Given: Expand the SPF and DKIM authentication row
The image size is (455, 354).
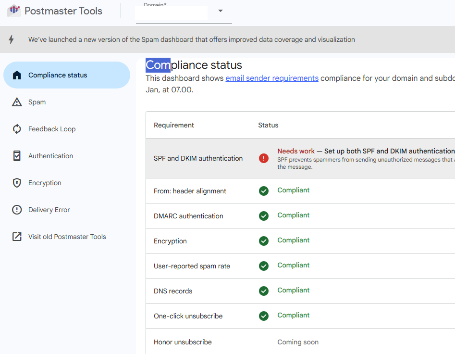Looking at the screenshot, I should point(198,158).
